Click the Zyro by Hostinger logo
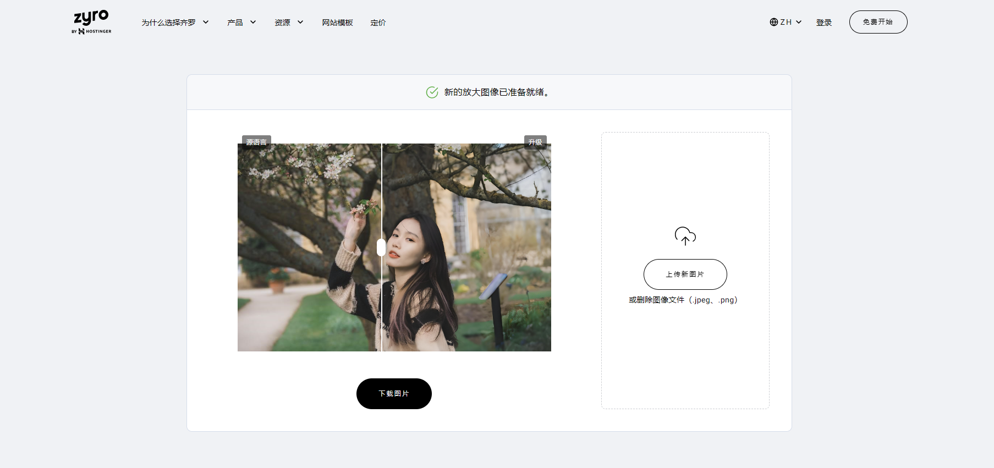This screenshot has height=468, width=994. pyautogui.click(x=91, y=22)
